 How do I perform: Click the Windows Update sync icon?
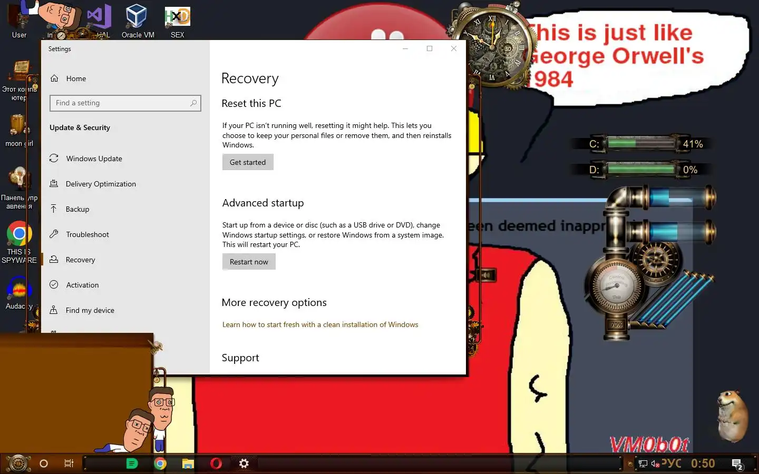(x=54, y=158)
